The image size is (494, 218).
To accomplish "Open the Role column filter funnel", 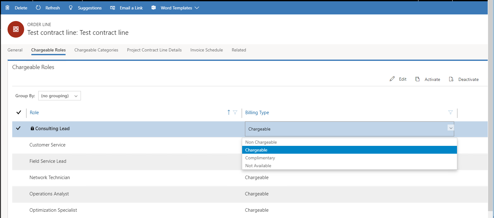I will tap(235, 112).
